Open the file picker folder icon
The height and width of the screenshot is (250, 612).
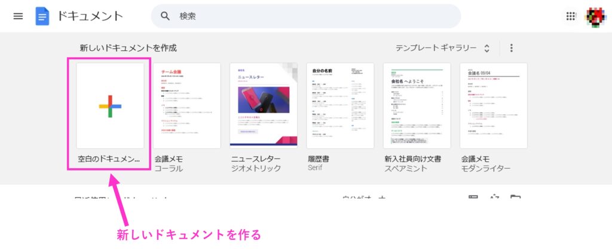pos(515,198)
